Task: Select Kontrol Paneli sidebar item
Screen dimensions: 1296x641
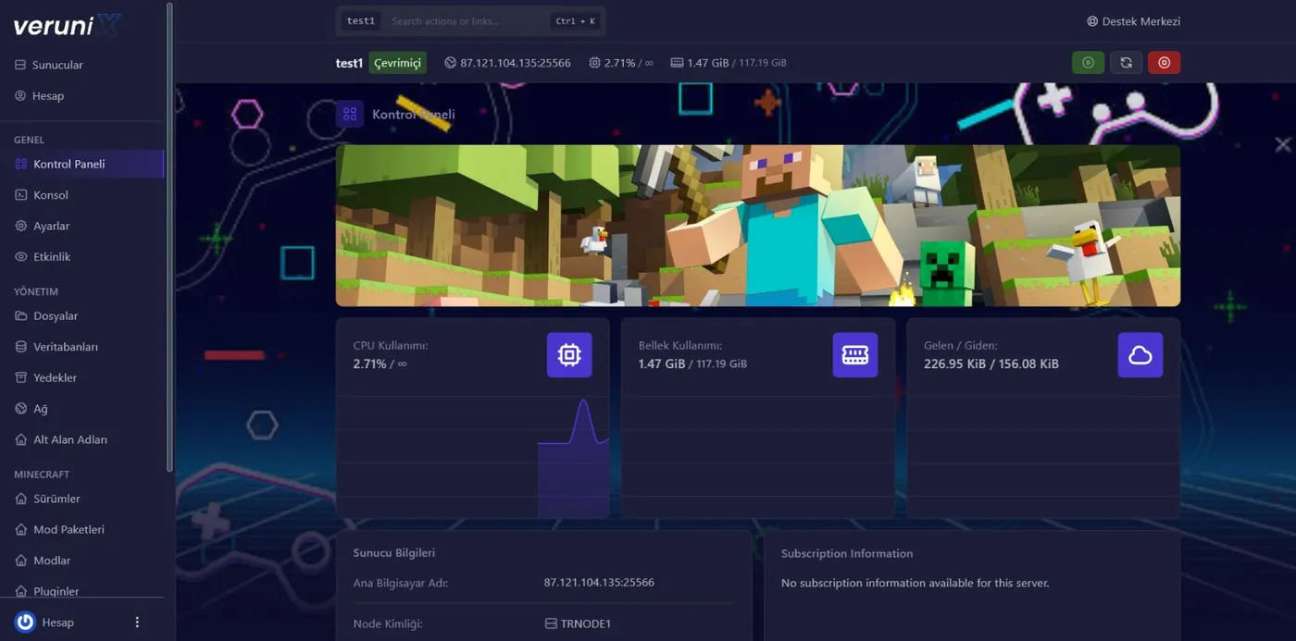Action: tap(81, 164)
